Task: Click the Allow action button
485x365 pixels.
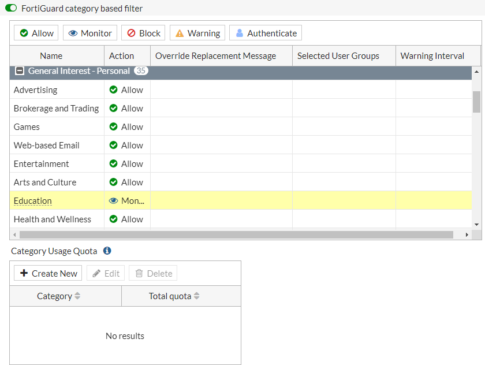Action: [36, 33]
